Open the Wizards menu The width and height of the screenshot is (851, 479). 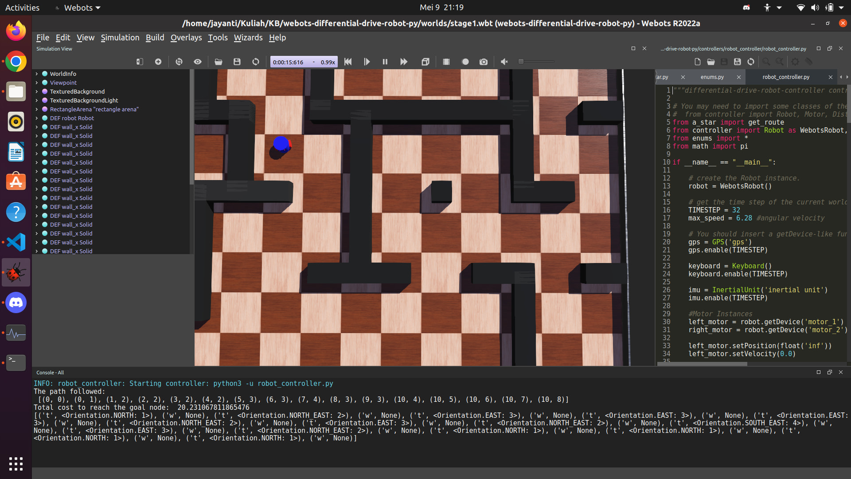[248, 38]
